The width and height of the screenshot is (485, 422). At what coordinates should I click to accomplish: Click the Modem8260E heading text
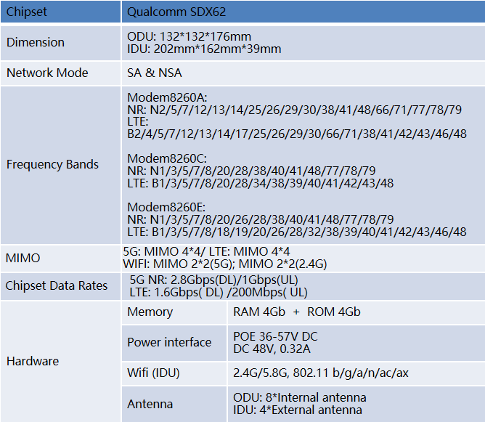tap(167, 207)
